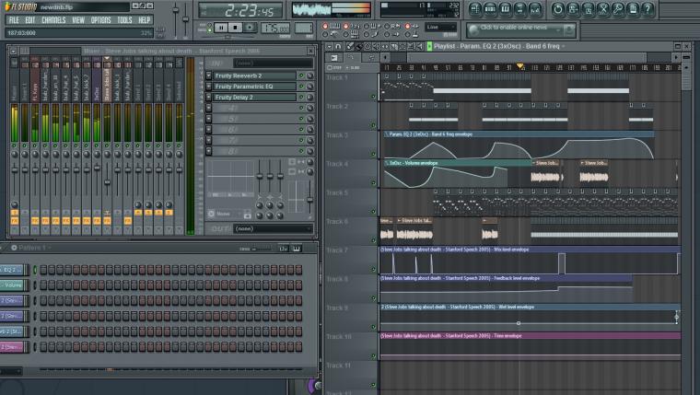Open Fruity Parametric EQ slot dropdown arrow
The width and height of the screenshot is (700, 395).
point(208,87)
